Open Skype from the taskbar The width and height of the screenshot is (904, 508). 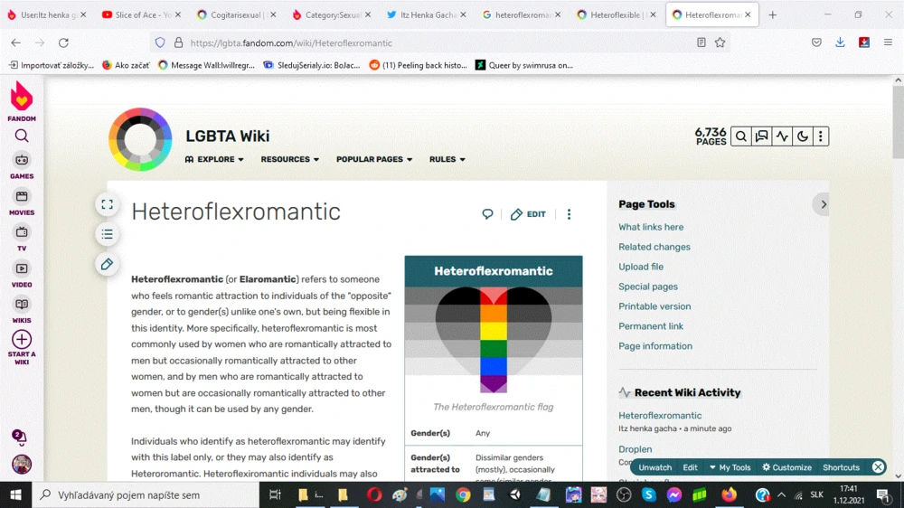coord(648,494)
